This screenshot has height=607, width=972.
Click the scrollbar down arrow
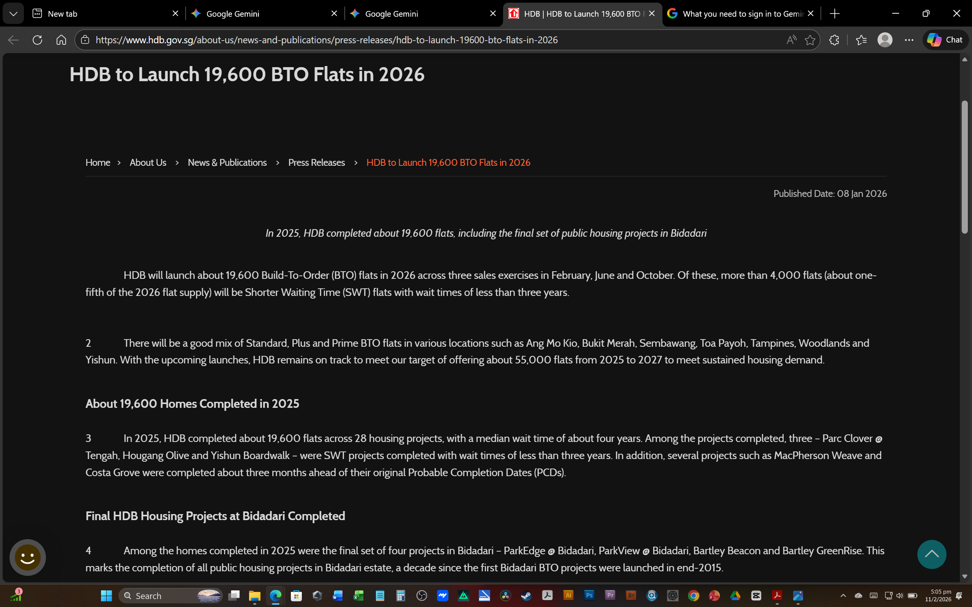click(965, 577)
